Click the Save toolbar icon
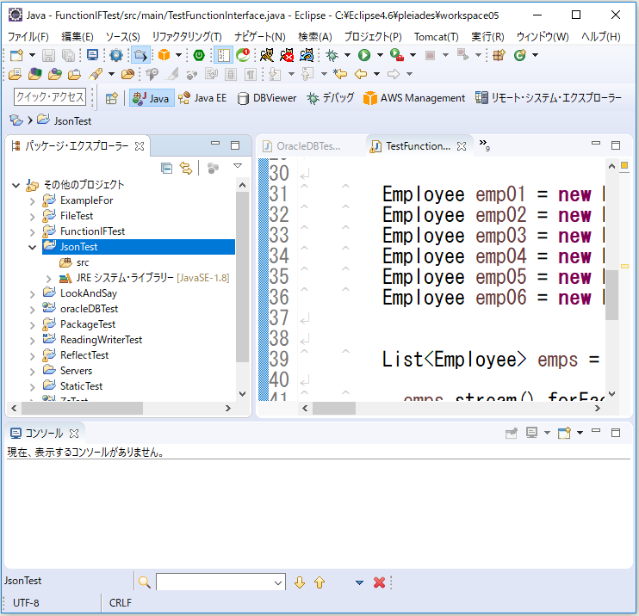Viewport: 639px width, 616px height. pos(48,55)
